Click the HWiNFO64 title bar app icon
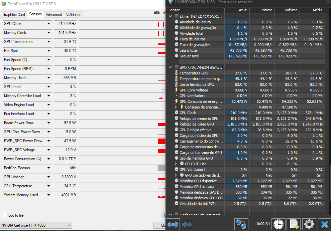Image resolution: width=331 pixels, height=231 pixels. pyautogui.click(x=171, y=2)
